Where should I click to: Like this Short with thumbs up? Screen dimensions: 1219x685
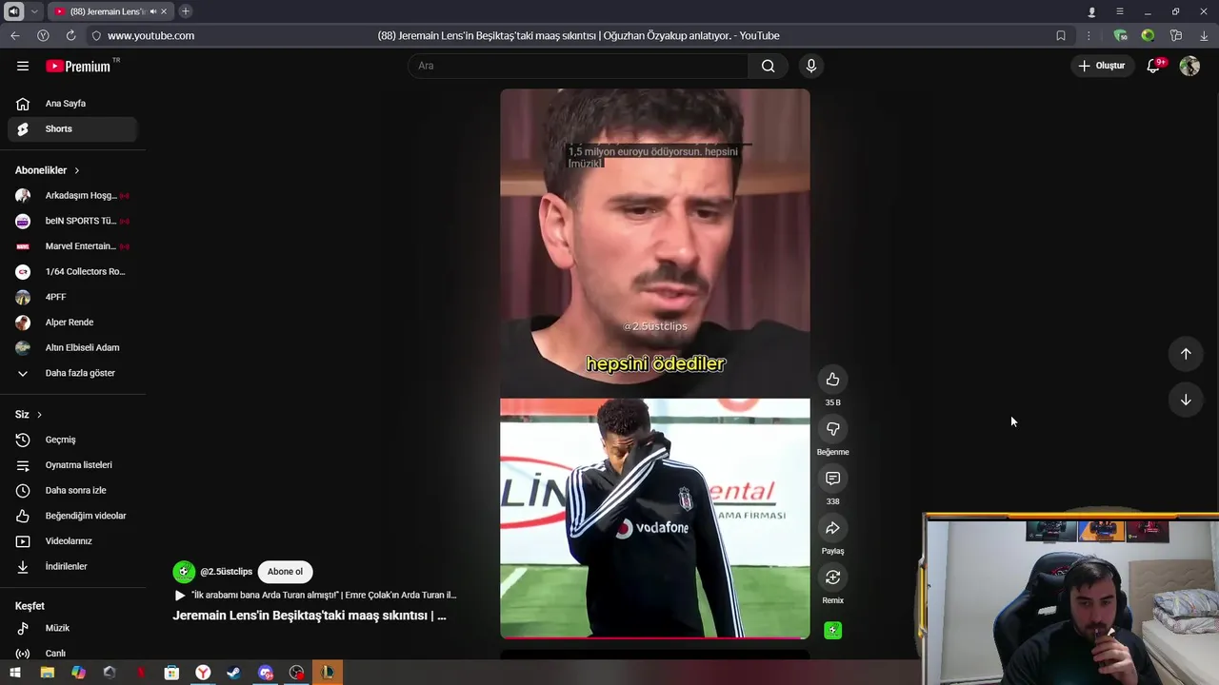(832, 380)
